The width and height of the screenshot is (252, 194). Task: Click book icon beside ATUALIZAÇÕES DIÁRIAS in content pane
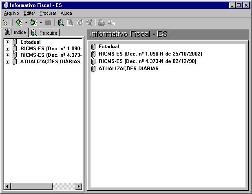point(93,69)
